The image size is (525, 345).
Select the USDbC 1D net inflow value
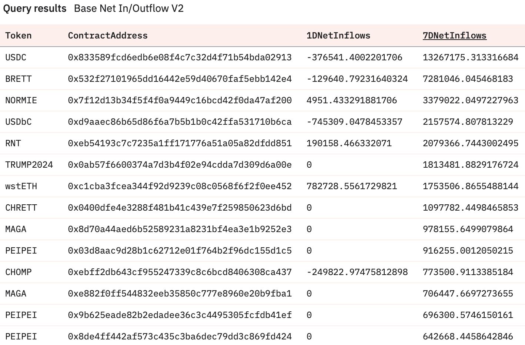354,122
